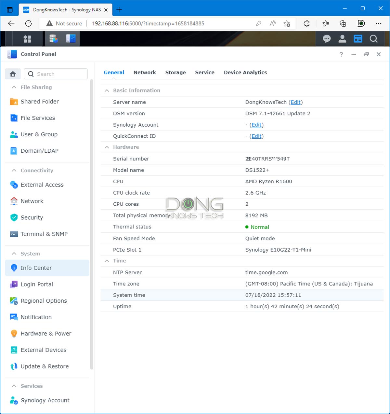
Task: Collapse the Time section
Action: 107,261
